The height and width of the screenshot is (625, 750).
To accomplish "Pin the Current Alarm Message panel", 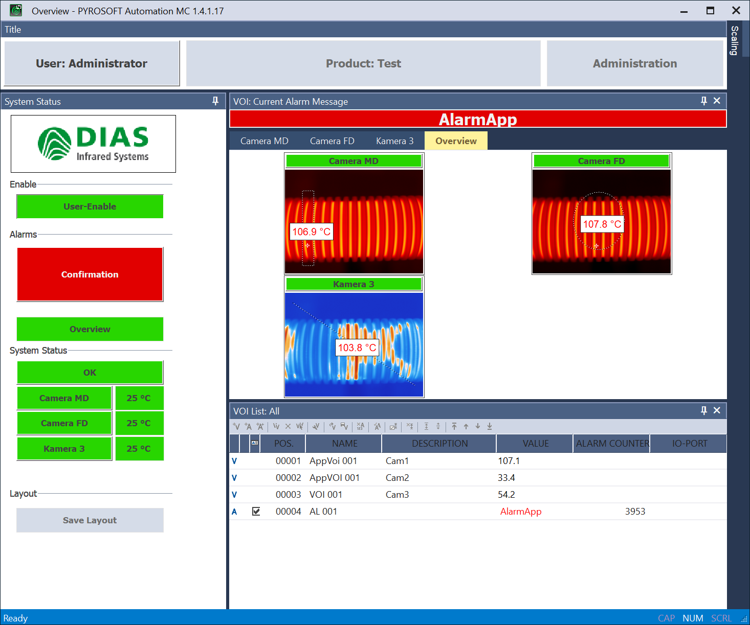I will (704, 101).
